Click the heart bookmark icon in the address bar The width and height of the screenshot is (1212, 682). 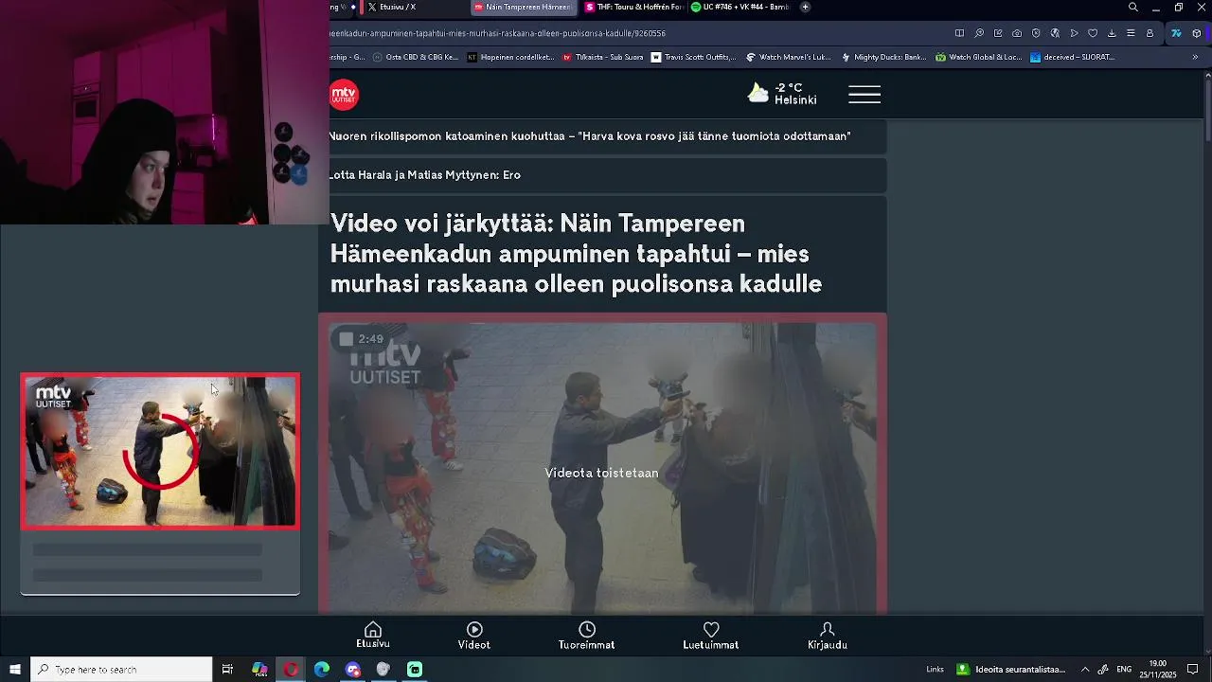(x=1093, y=33)
